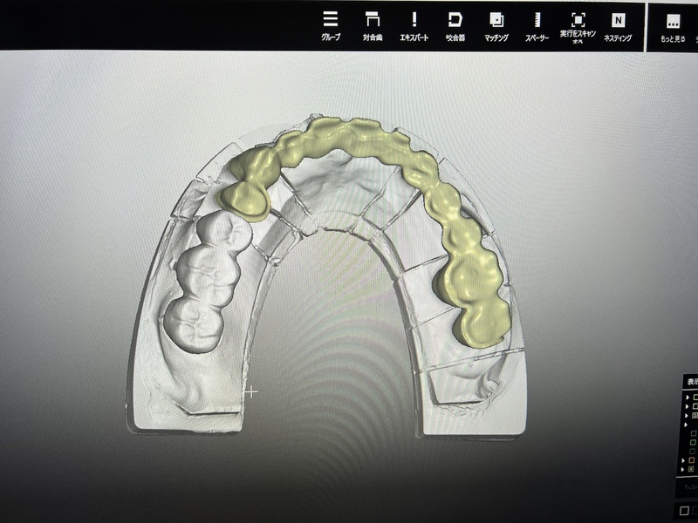The height and width of the screenshot is (523, 698).
Task: Expand the orange item in the 表示 tree
Action: pyautogui.click(x=681, y=459)
